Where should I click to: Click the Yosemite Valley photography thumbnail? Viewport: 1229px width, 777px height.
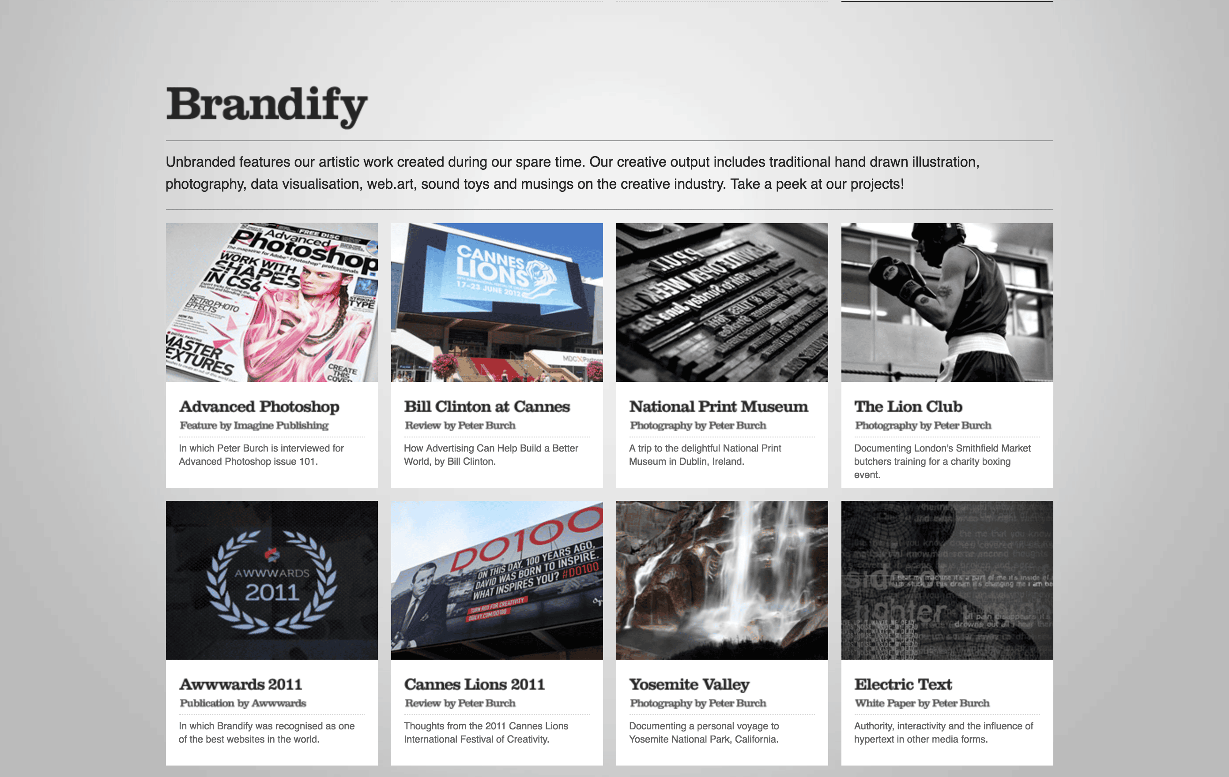coord(722,580)
